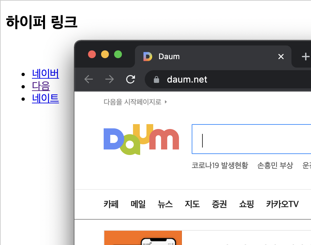Image resolution: width=311 pixels, height=245 pixels.
Task: Click 다음을 시작페이지로 link
Action: pyautogui.click(x=132, y=102)
